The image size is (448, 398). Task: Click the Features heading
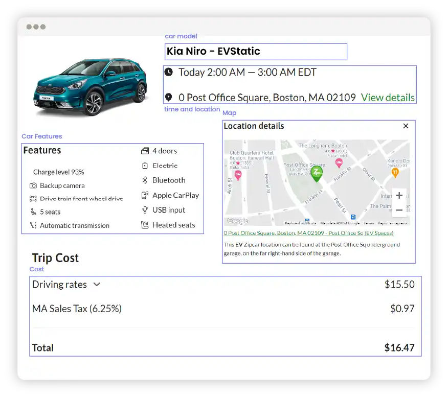tap(42, 150)
